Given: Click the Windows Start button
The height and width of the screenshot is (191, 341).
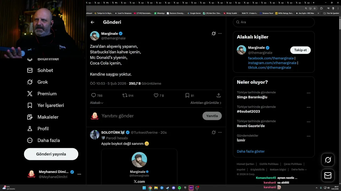Looking at the screenshot, I should 144,188.
